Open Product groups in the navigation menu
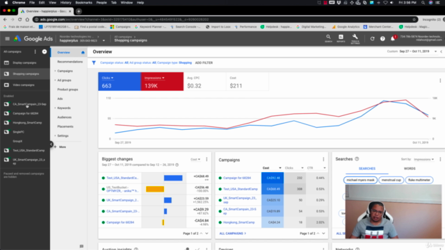Screen dimensions: 445x250 pyautogui.click(x=67, y=90)
